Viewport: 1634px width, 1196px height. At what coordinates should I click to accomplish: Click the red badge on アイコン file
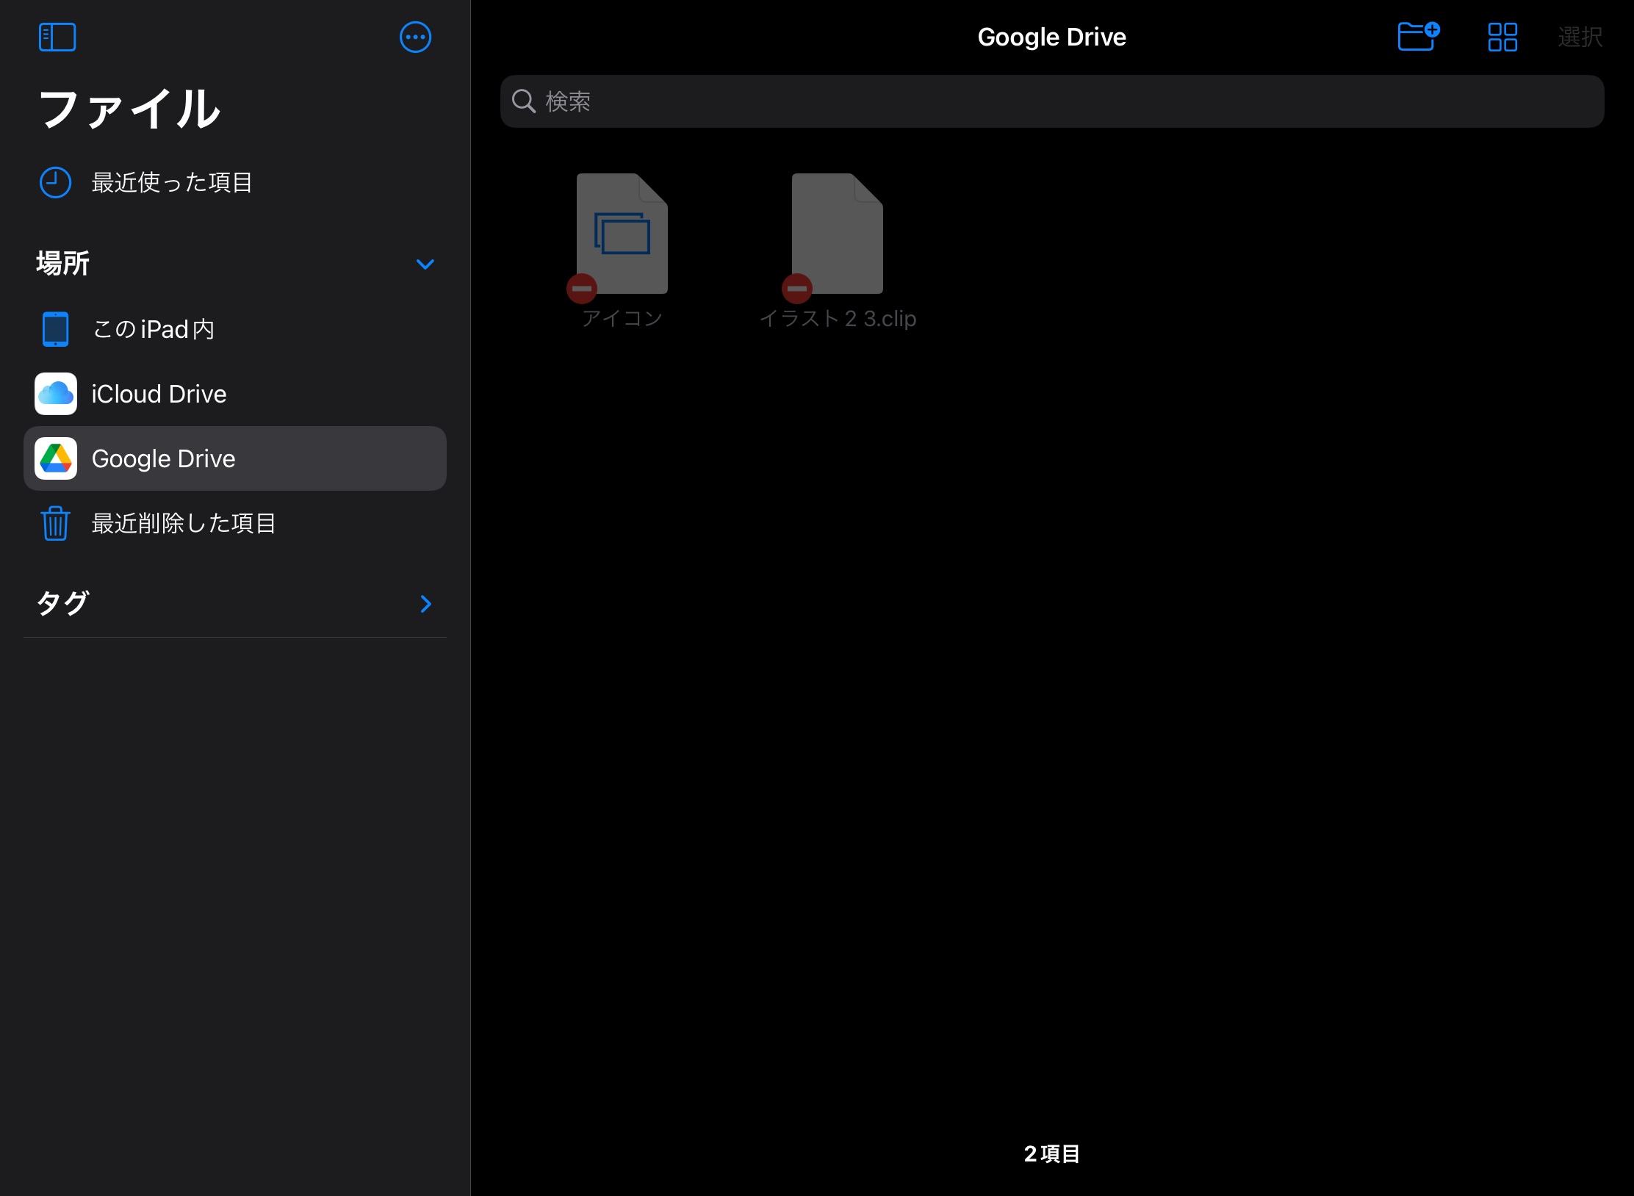click(x=582, y=289)
